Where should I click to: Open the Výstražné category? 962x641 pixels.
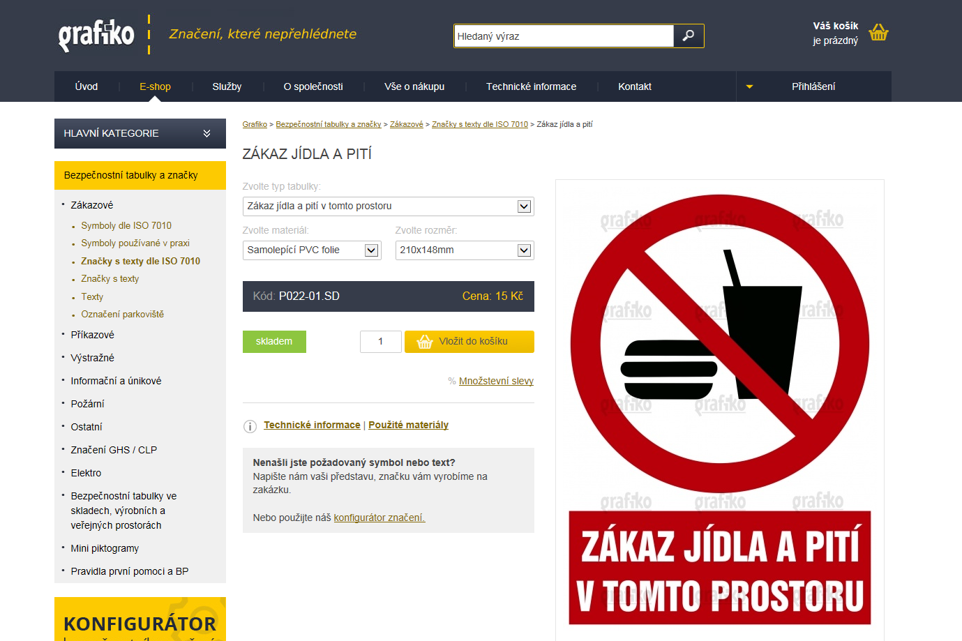coord(92,358)
